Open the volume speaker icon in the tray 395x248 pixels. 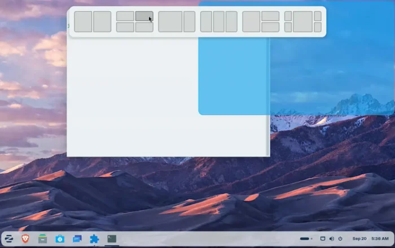pos(332,238)
